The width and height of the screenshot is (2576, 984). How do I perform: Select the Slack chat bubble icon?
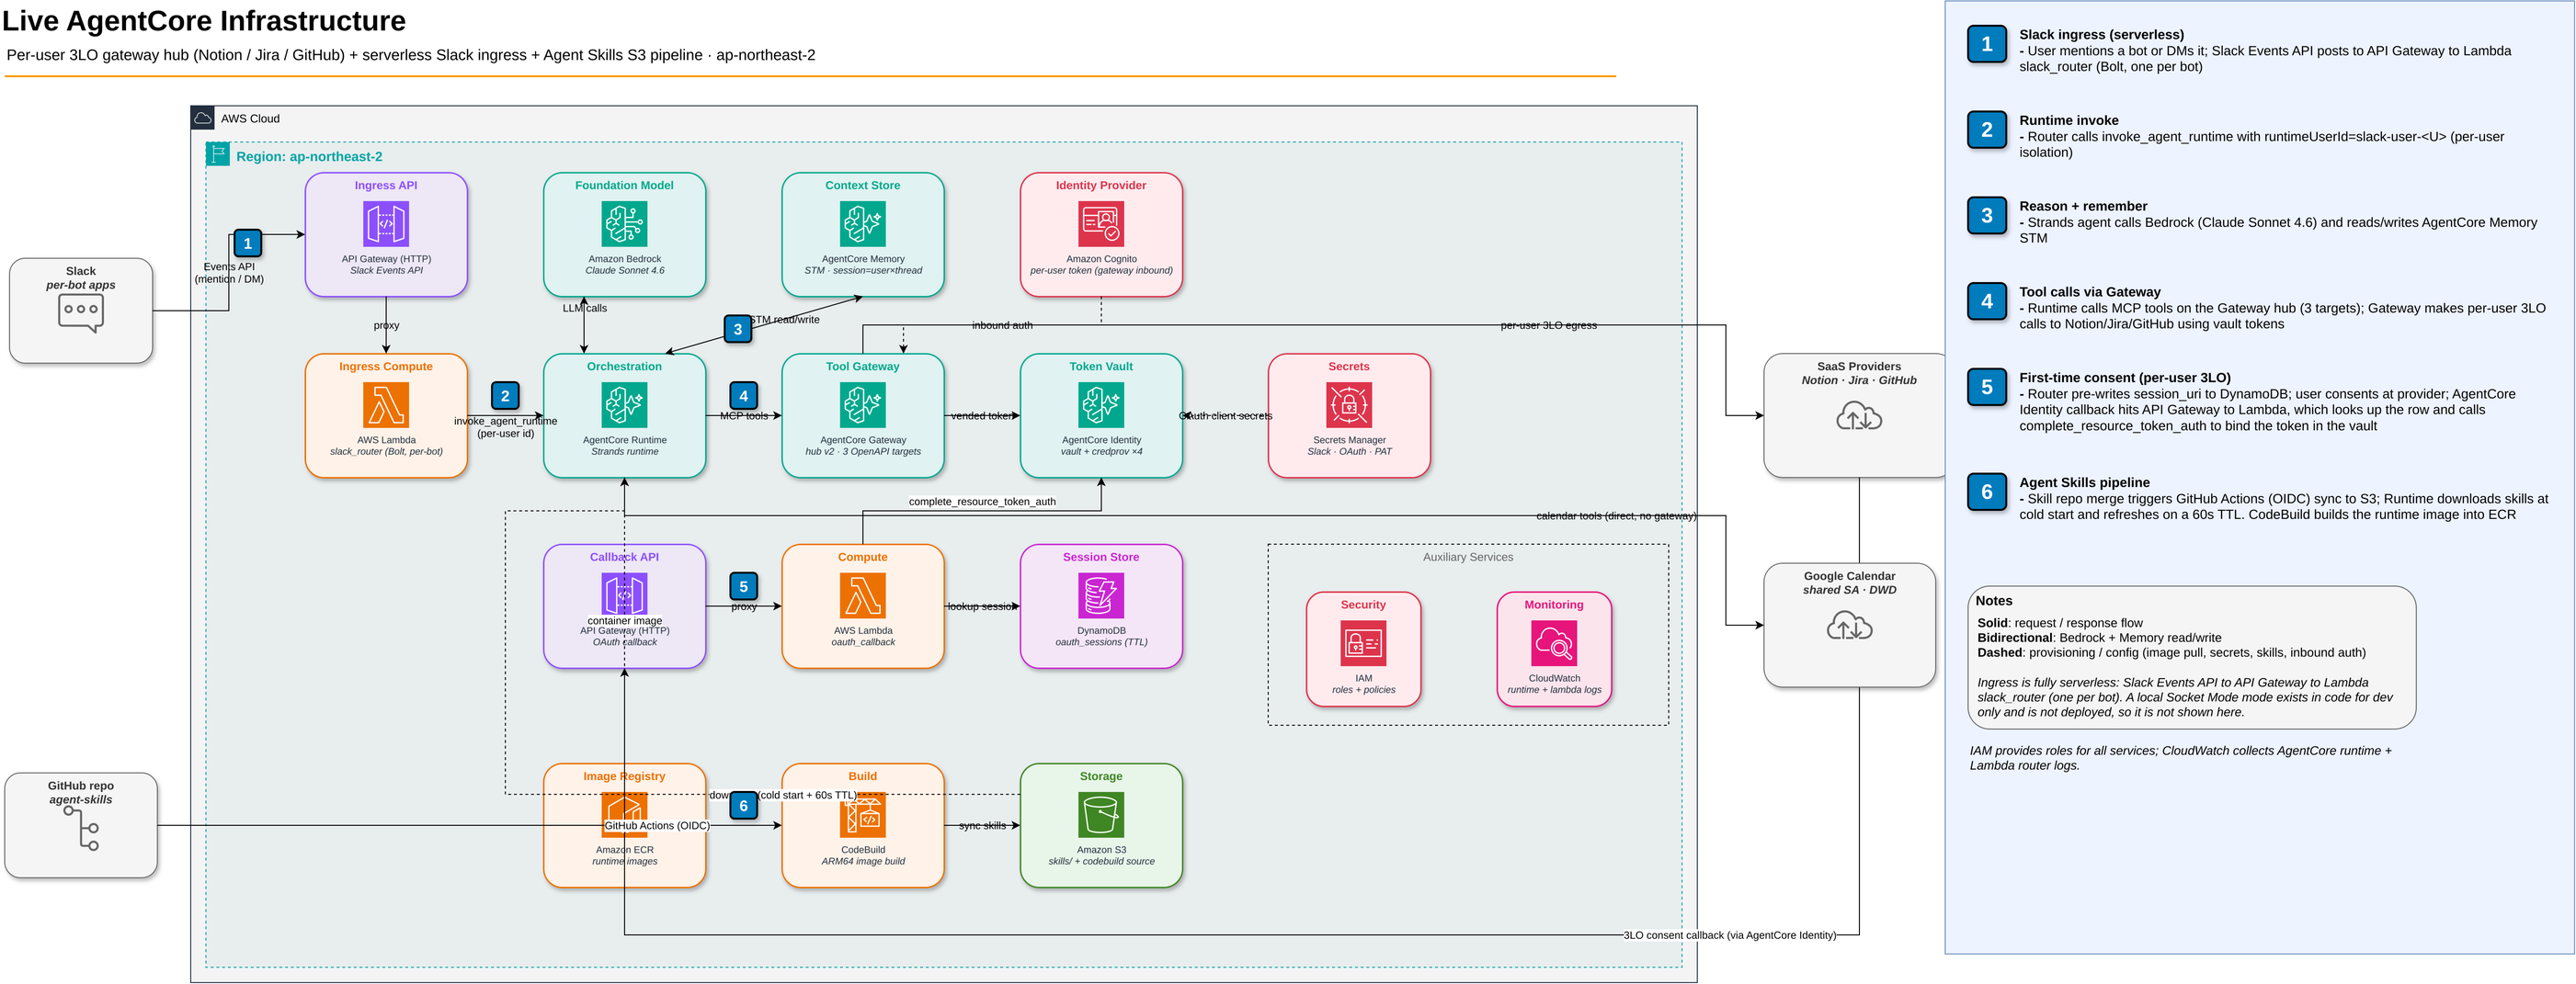click(81, 313)
